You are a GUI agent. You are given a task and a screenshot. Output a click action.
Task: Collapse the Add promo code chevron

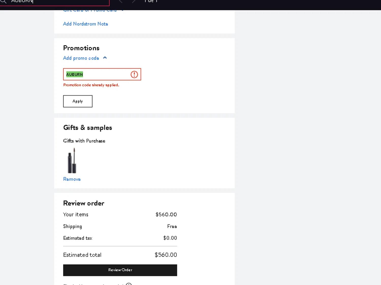click(105, 58)
